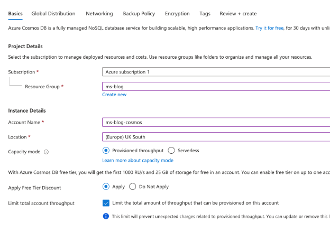
Task: Click the 'Subscription' field label
Action: pyautogui.click(x=22, y=72)
